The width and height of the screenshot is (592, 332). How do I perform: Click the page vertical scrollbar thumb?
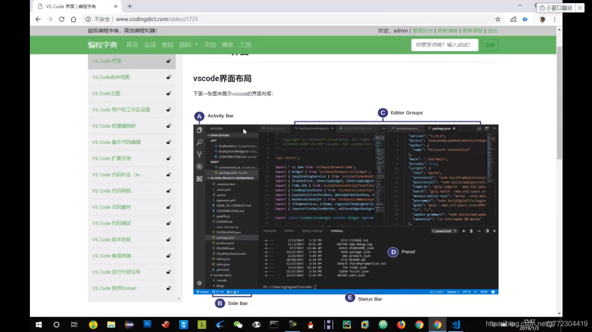pos(559,102)
